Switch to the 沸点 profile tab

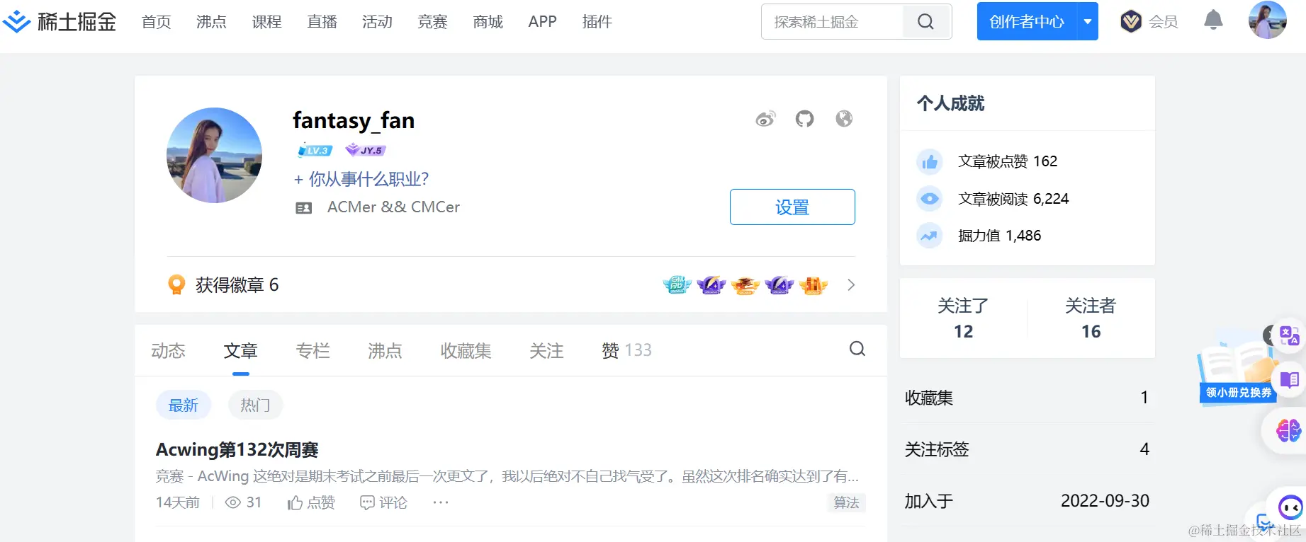(385, 351)
